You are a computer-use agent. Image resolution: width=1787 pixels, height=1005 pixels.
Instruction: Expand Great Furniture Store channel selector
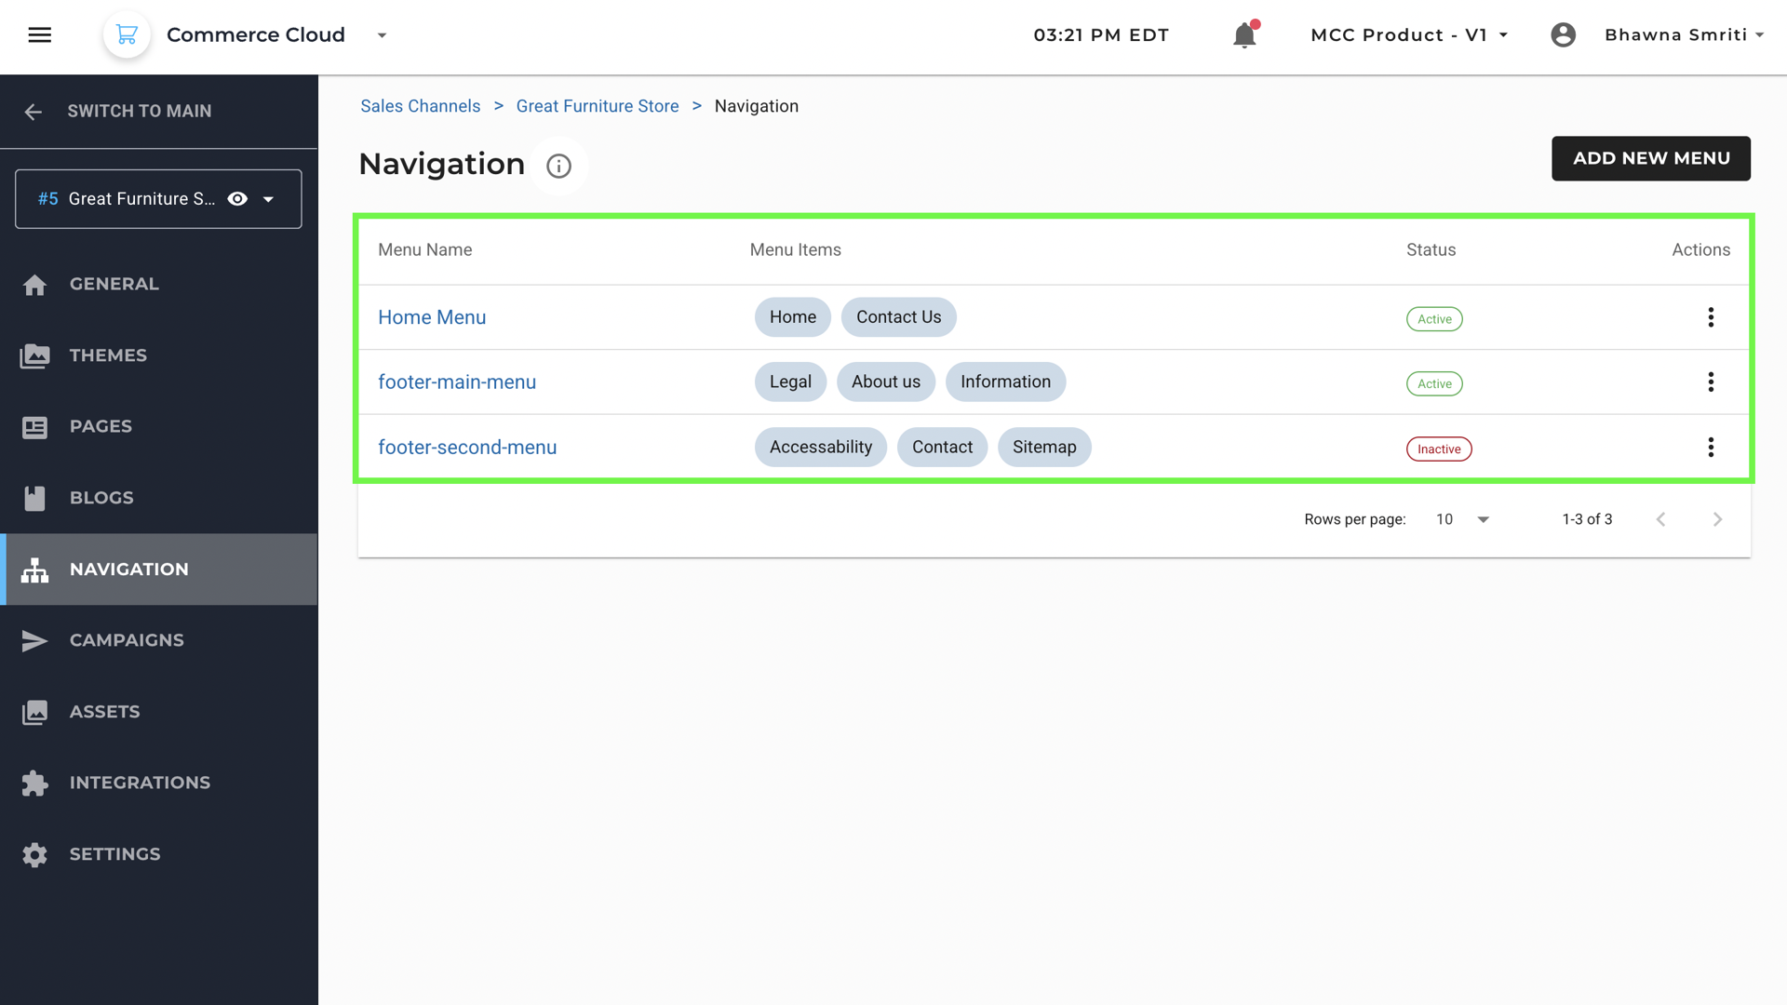point(269,199)
